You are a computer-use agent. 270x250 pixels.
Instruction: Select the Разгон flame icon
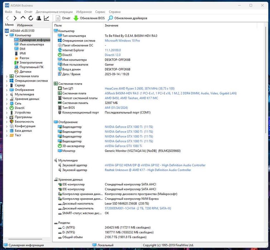pos(16,58)
